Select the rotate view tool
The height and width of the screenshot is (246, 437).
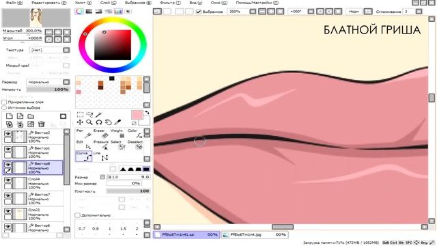click(98, 122)
